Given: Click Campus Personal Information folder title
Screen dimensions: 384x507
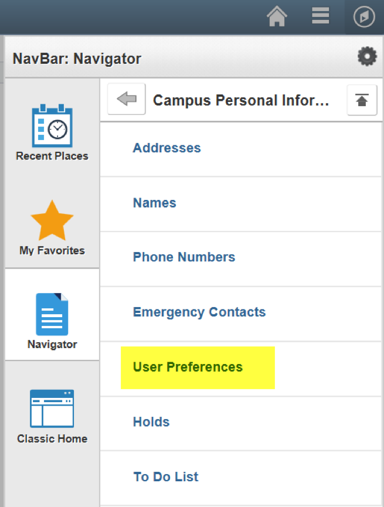Looking at the screenshot, I should click(241, 101).
